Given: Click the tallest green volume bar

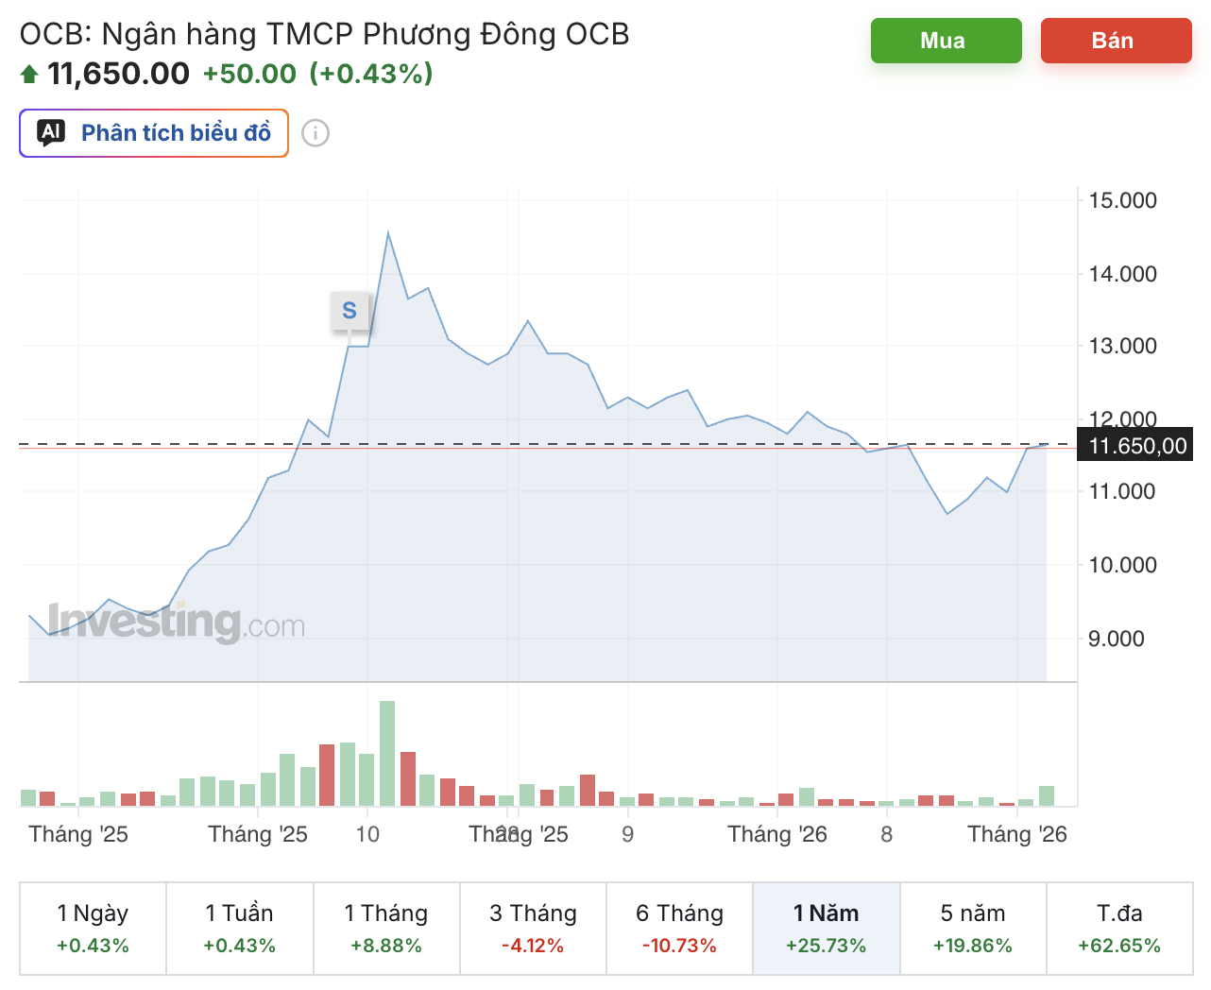Looking at the screenshot, I should click(x=387, y=753).
